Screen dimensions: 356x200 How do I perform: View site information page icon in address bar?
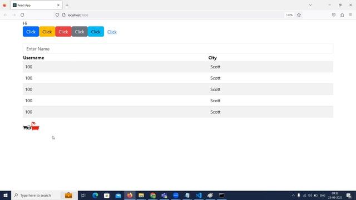(64, 15)
